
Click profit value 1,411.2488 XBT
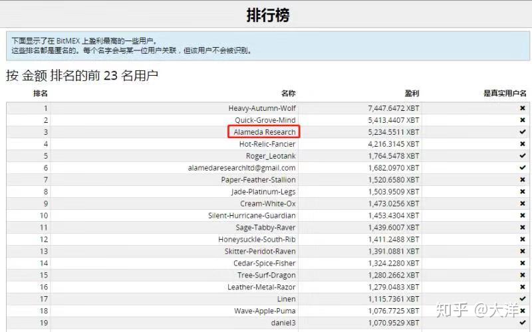[394, 239]
